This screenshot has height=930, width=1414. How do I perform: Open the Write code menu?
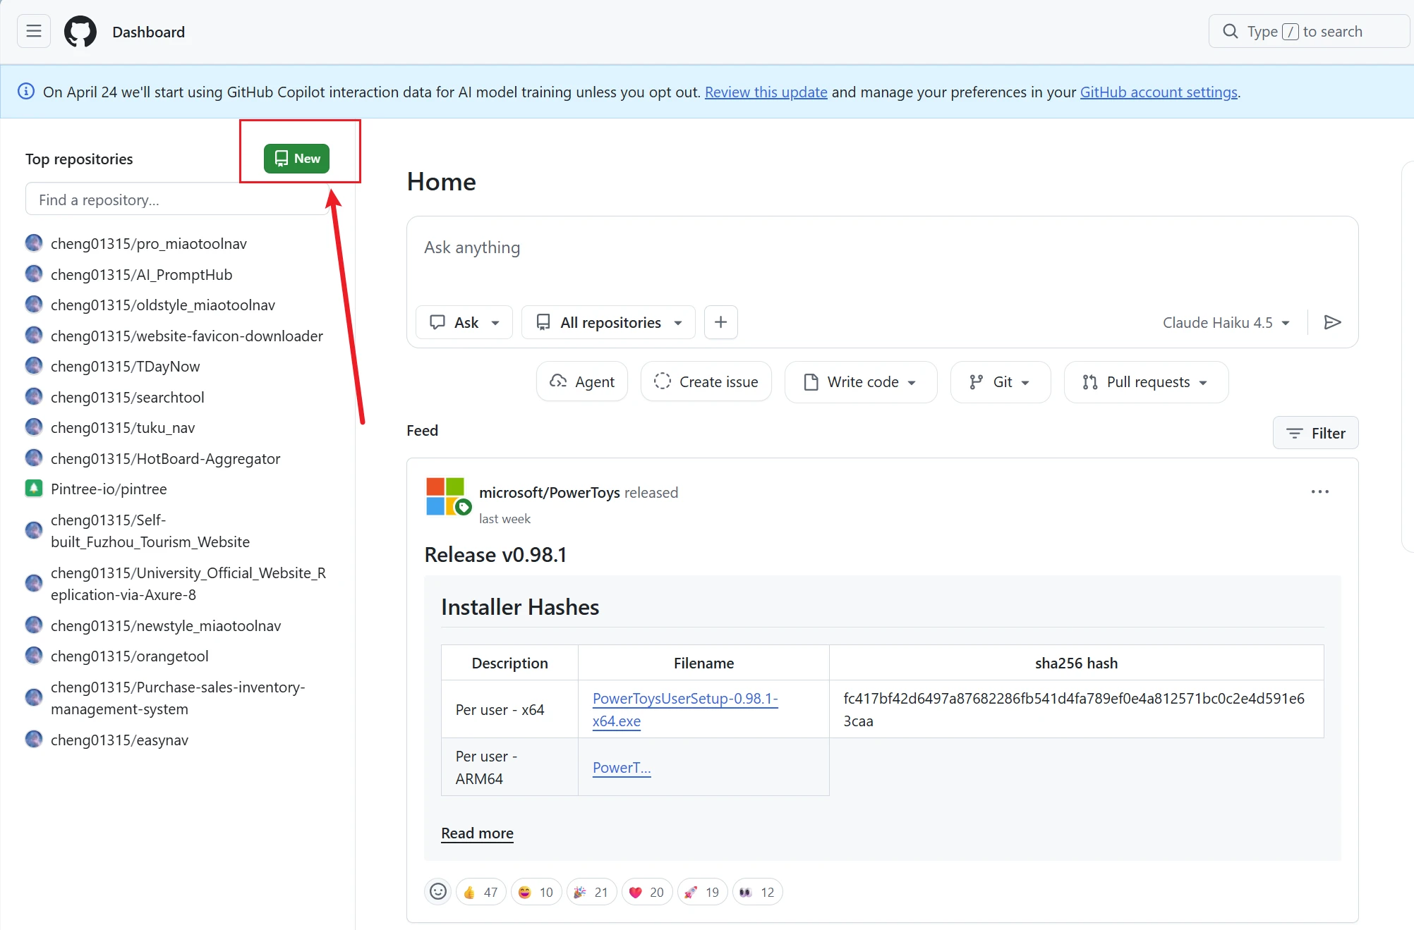(860, 381)
